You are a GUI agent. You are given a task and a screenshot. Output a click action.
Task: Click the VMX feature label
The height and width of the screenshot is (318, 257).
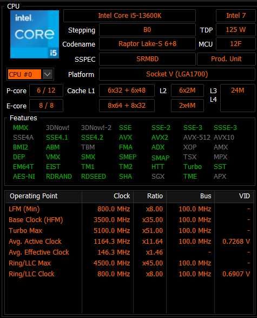tap(53, 157)
